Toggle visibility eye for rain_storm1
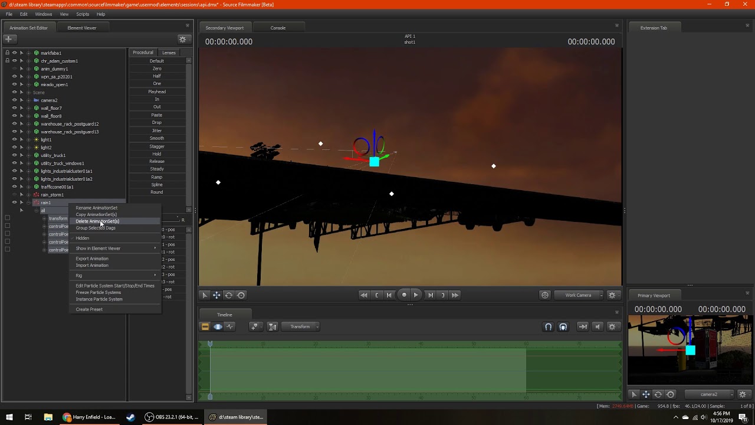The height and width of the screenshot is (425, 755). [x=15, y=195]
